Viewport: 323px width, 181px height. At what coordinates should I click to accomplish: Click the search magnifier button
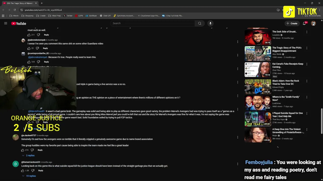(200, 23)
